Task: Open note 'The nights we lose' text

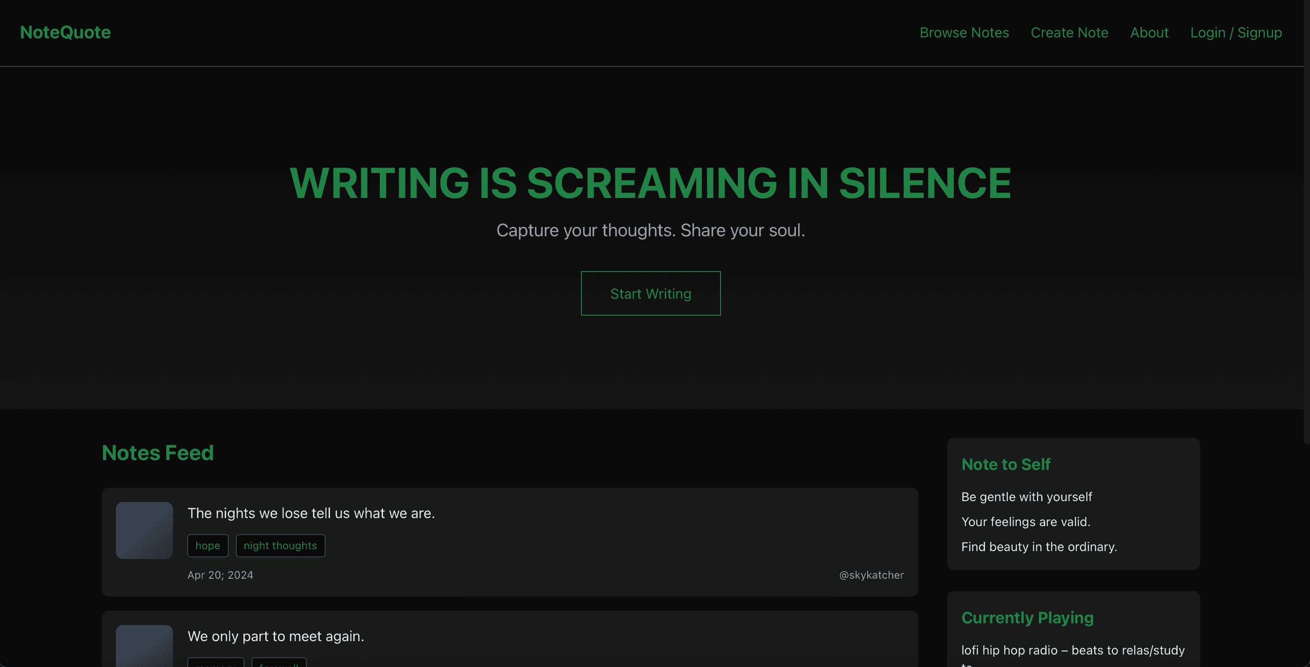Action: [x=311, y=513]
